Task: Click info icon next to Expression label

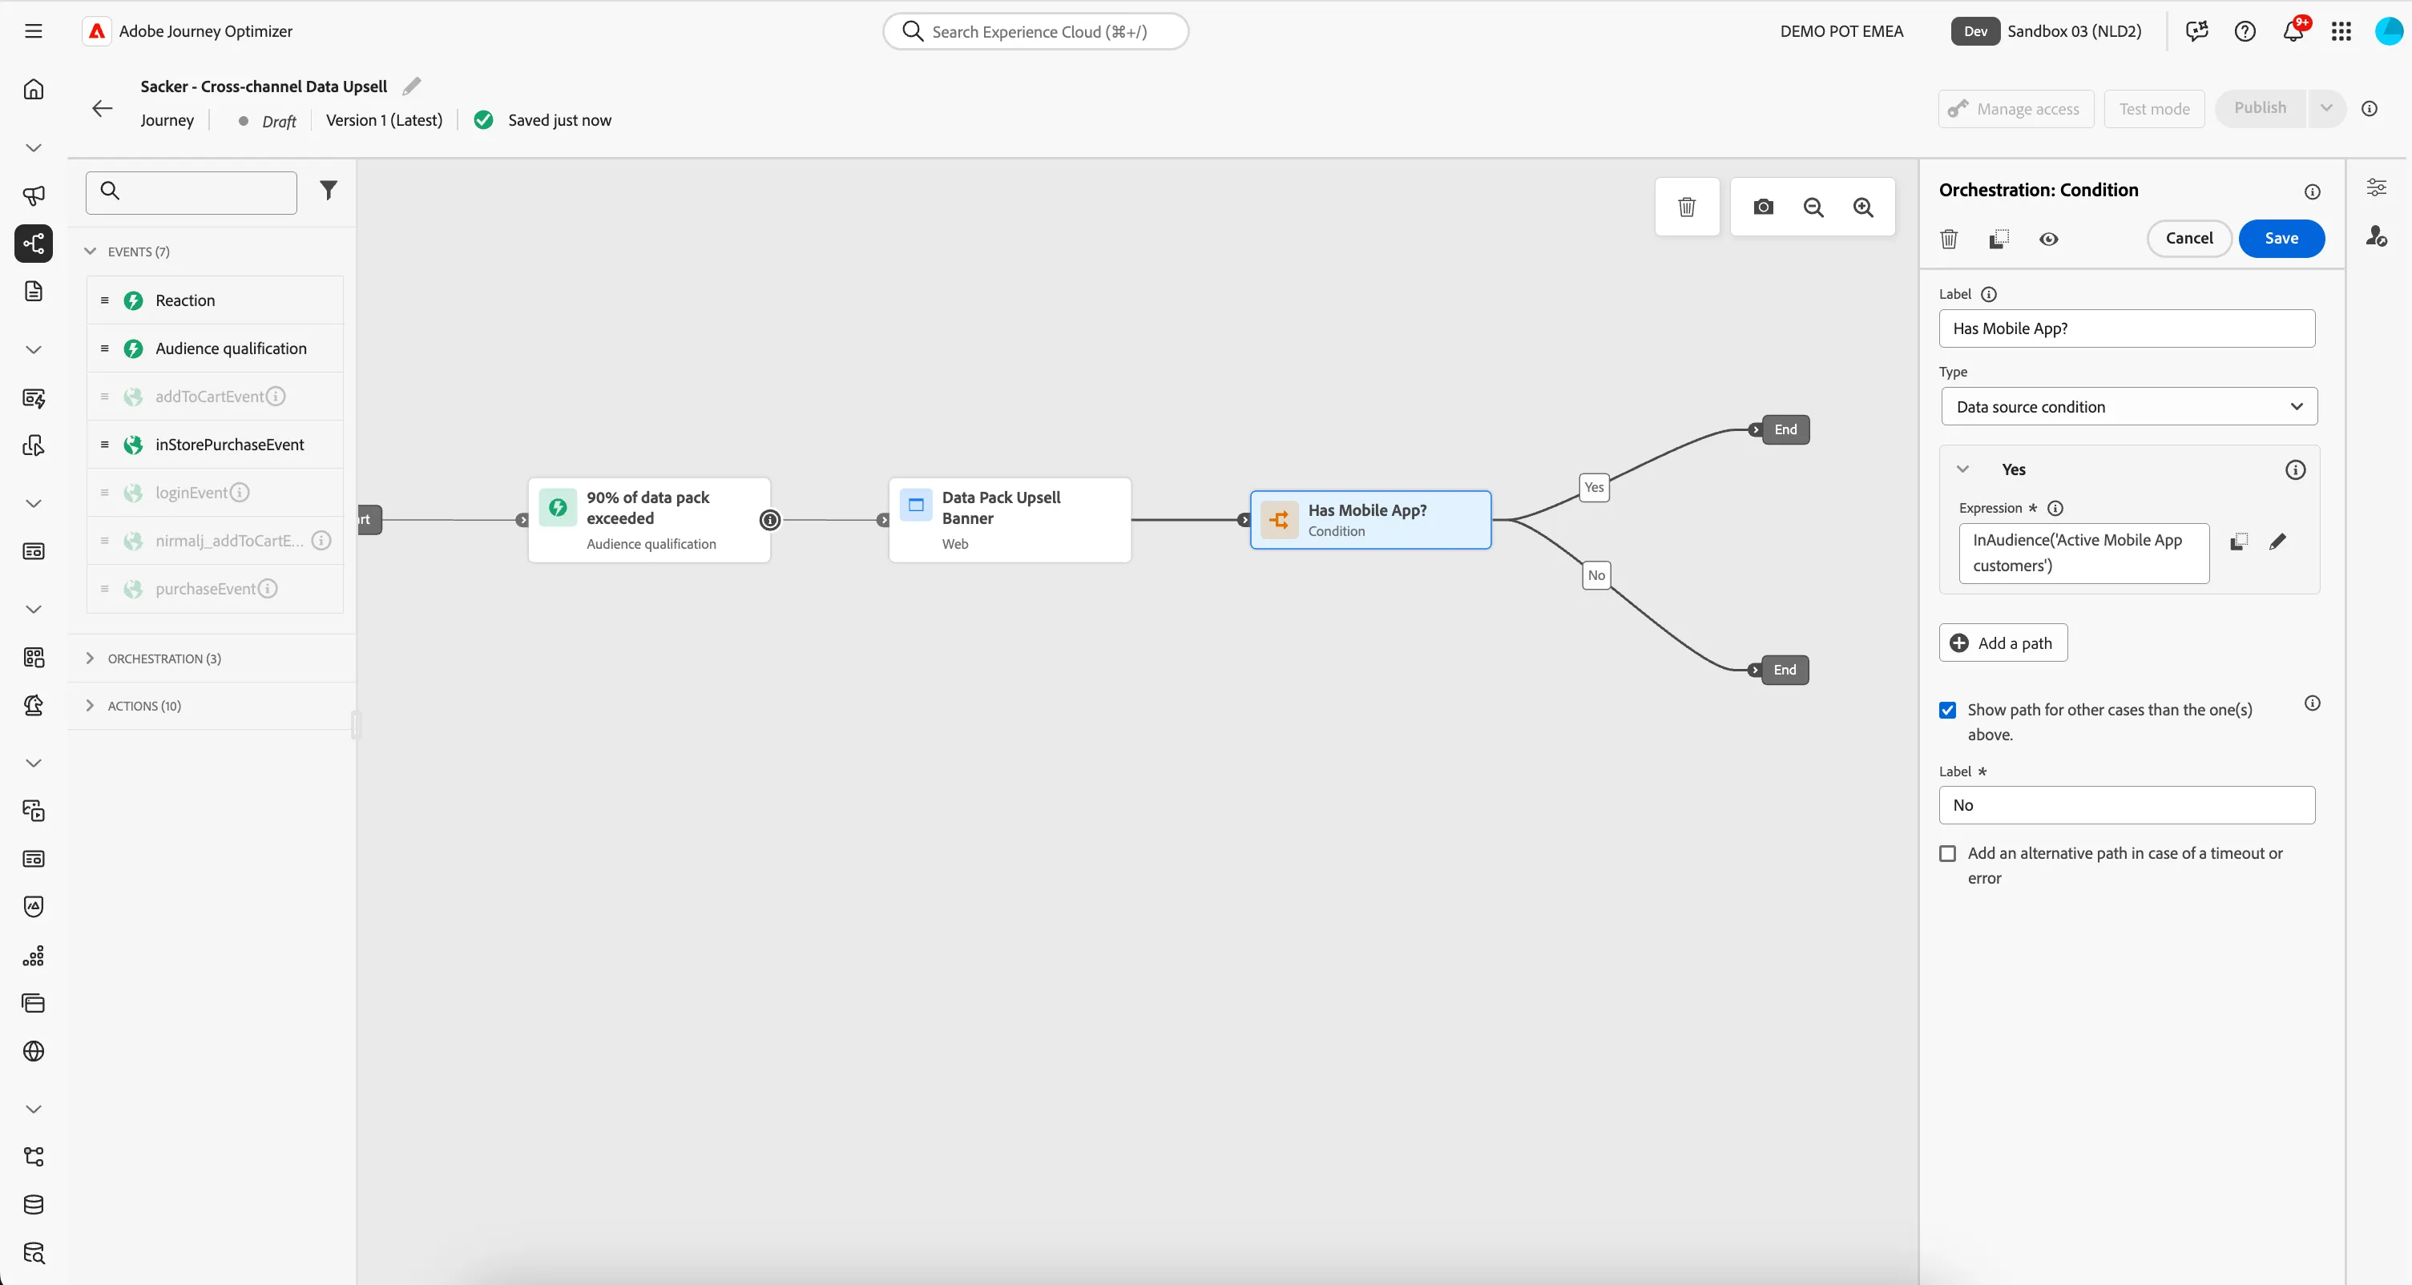Action: pos(2055,508)
